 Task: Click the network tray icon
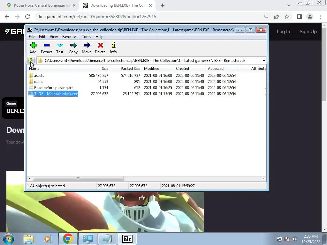pos(279,239)
